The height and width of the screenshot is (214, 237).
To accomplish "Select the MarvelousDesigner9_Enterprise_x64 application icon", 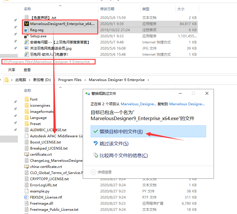I will pos(27,24).
